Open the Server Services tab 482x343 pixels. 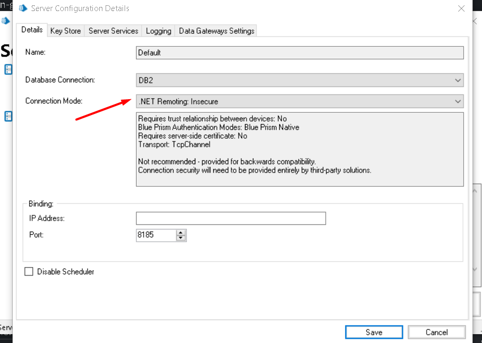point(113,31)
